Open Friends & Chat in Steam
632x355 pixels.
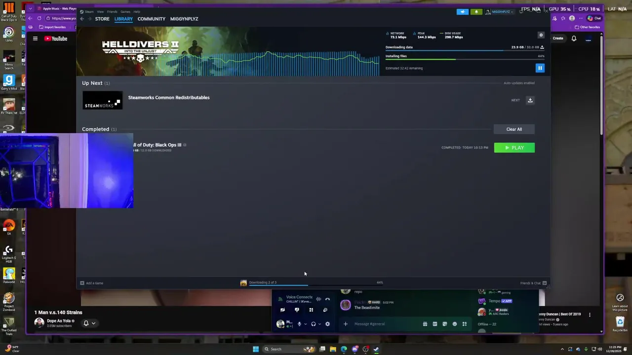point(533,283)
